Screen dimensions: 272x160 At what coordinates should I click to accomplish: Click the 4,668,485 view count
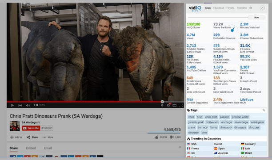click(x=172, y=130)
